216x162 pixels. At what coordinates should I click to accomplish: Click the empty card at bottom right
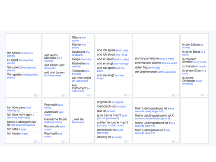pos(194,121)
